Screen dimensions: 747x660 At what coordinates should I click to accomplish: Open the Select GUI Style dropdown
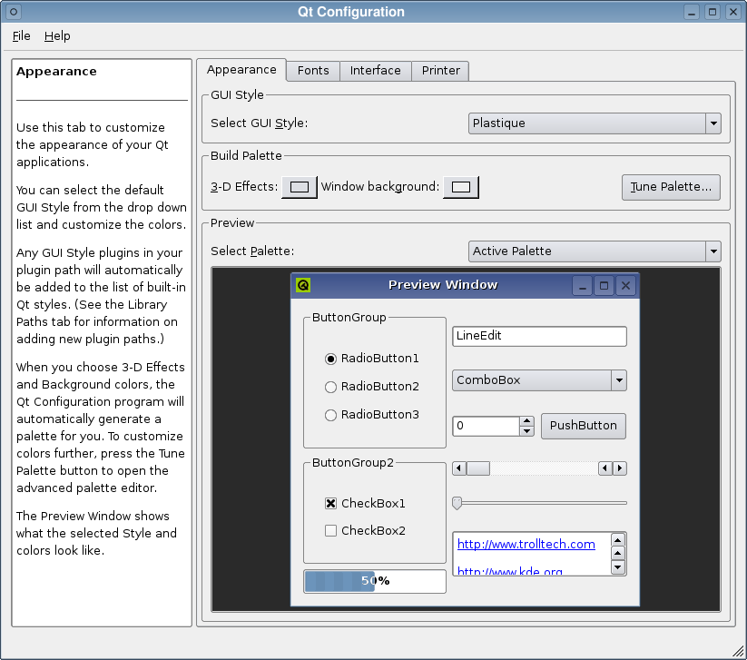(595, 123)
